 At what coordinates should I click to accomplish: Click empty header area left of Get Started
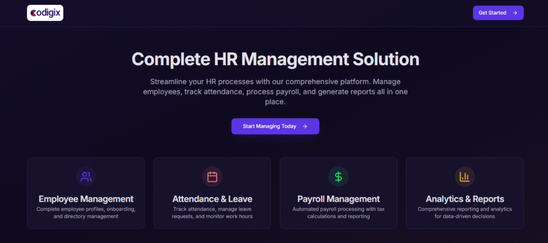[x=268, y=13]
